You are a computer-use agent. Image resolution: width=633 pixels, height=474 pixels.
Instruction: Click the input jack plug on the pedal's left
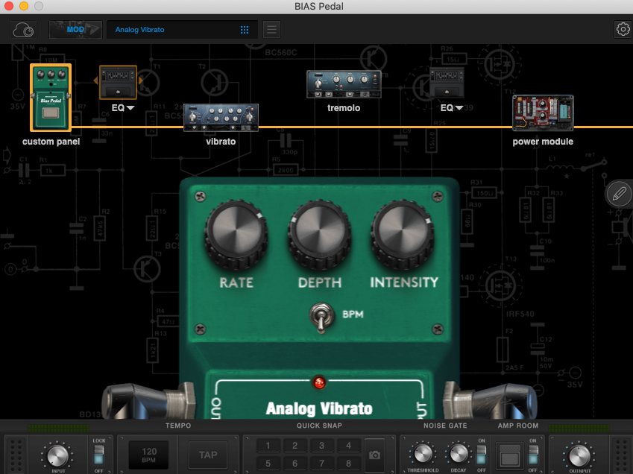[148, 401]
